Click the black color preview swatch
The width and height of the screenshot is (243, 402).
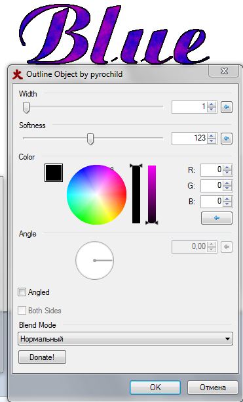click(54, 173)
